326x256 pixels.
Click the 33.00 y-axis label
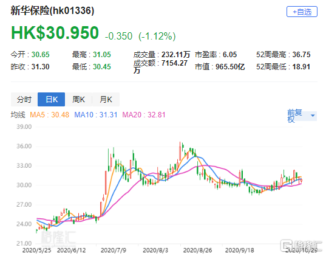pyautogui.click(x=24, y=165)
